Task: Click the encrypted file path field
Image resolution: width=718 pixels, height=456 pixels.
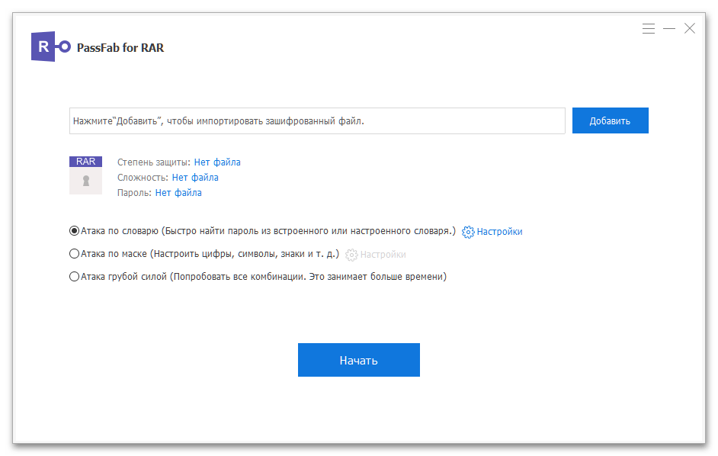Action: 317,121
